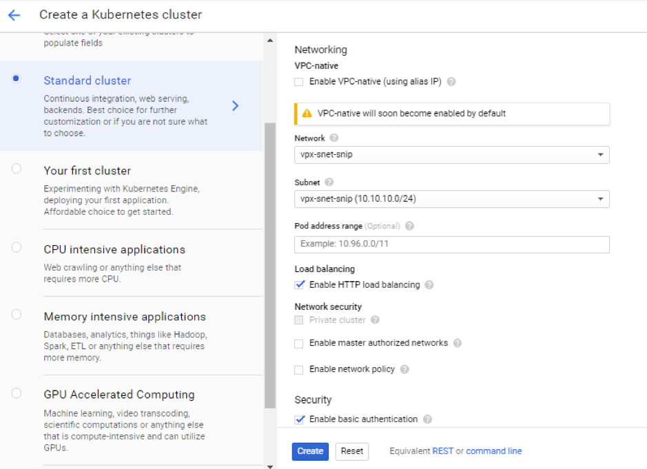647x469 pixels.
Task: Check Enable network policy box
Action: pyautogui.click(x=299, y=370)
